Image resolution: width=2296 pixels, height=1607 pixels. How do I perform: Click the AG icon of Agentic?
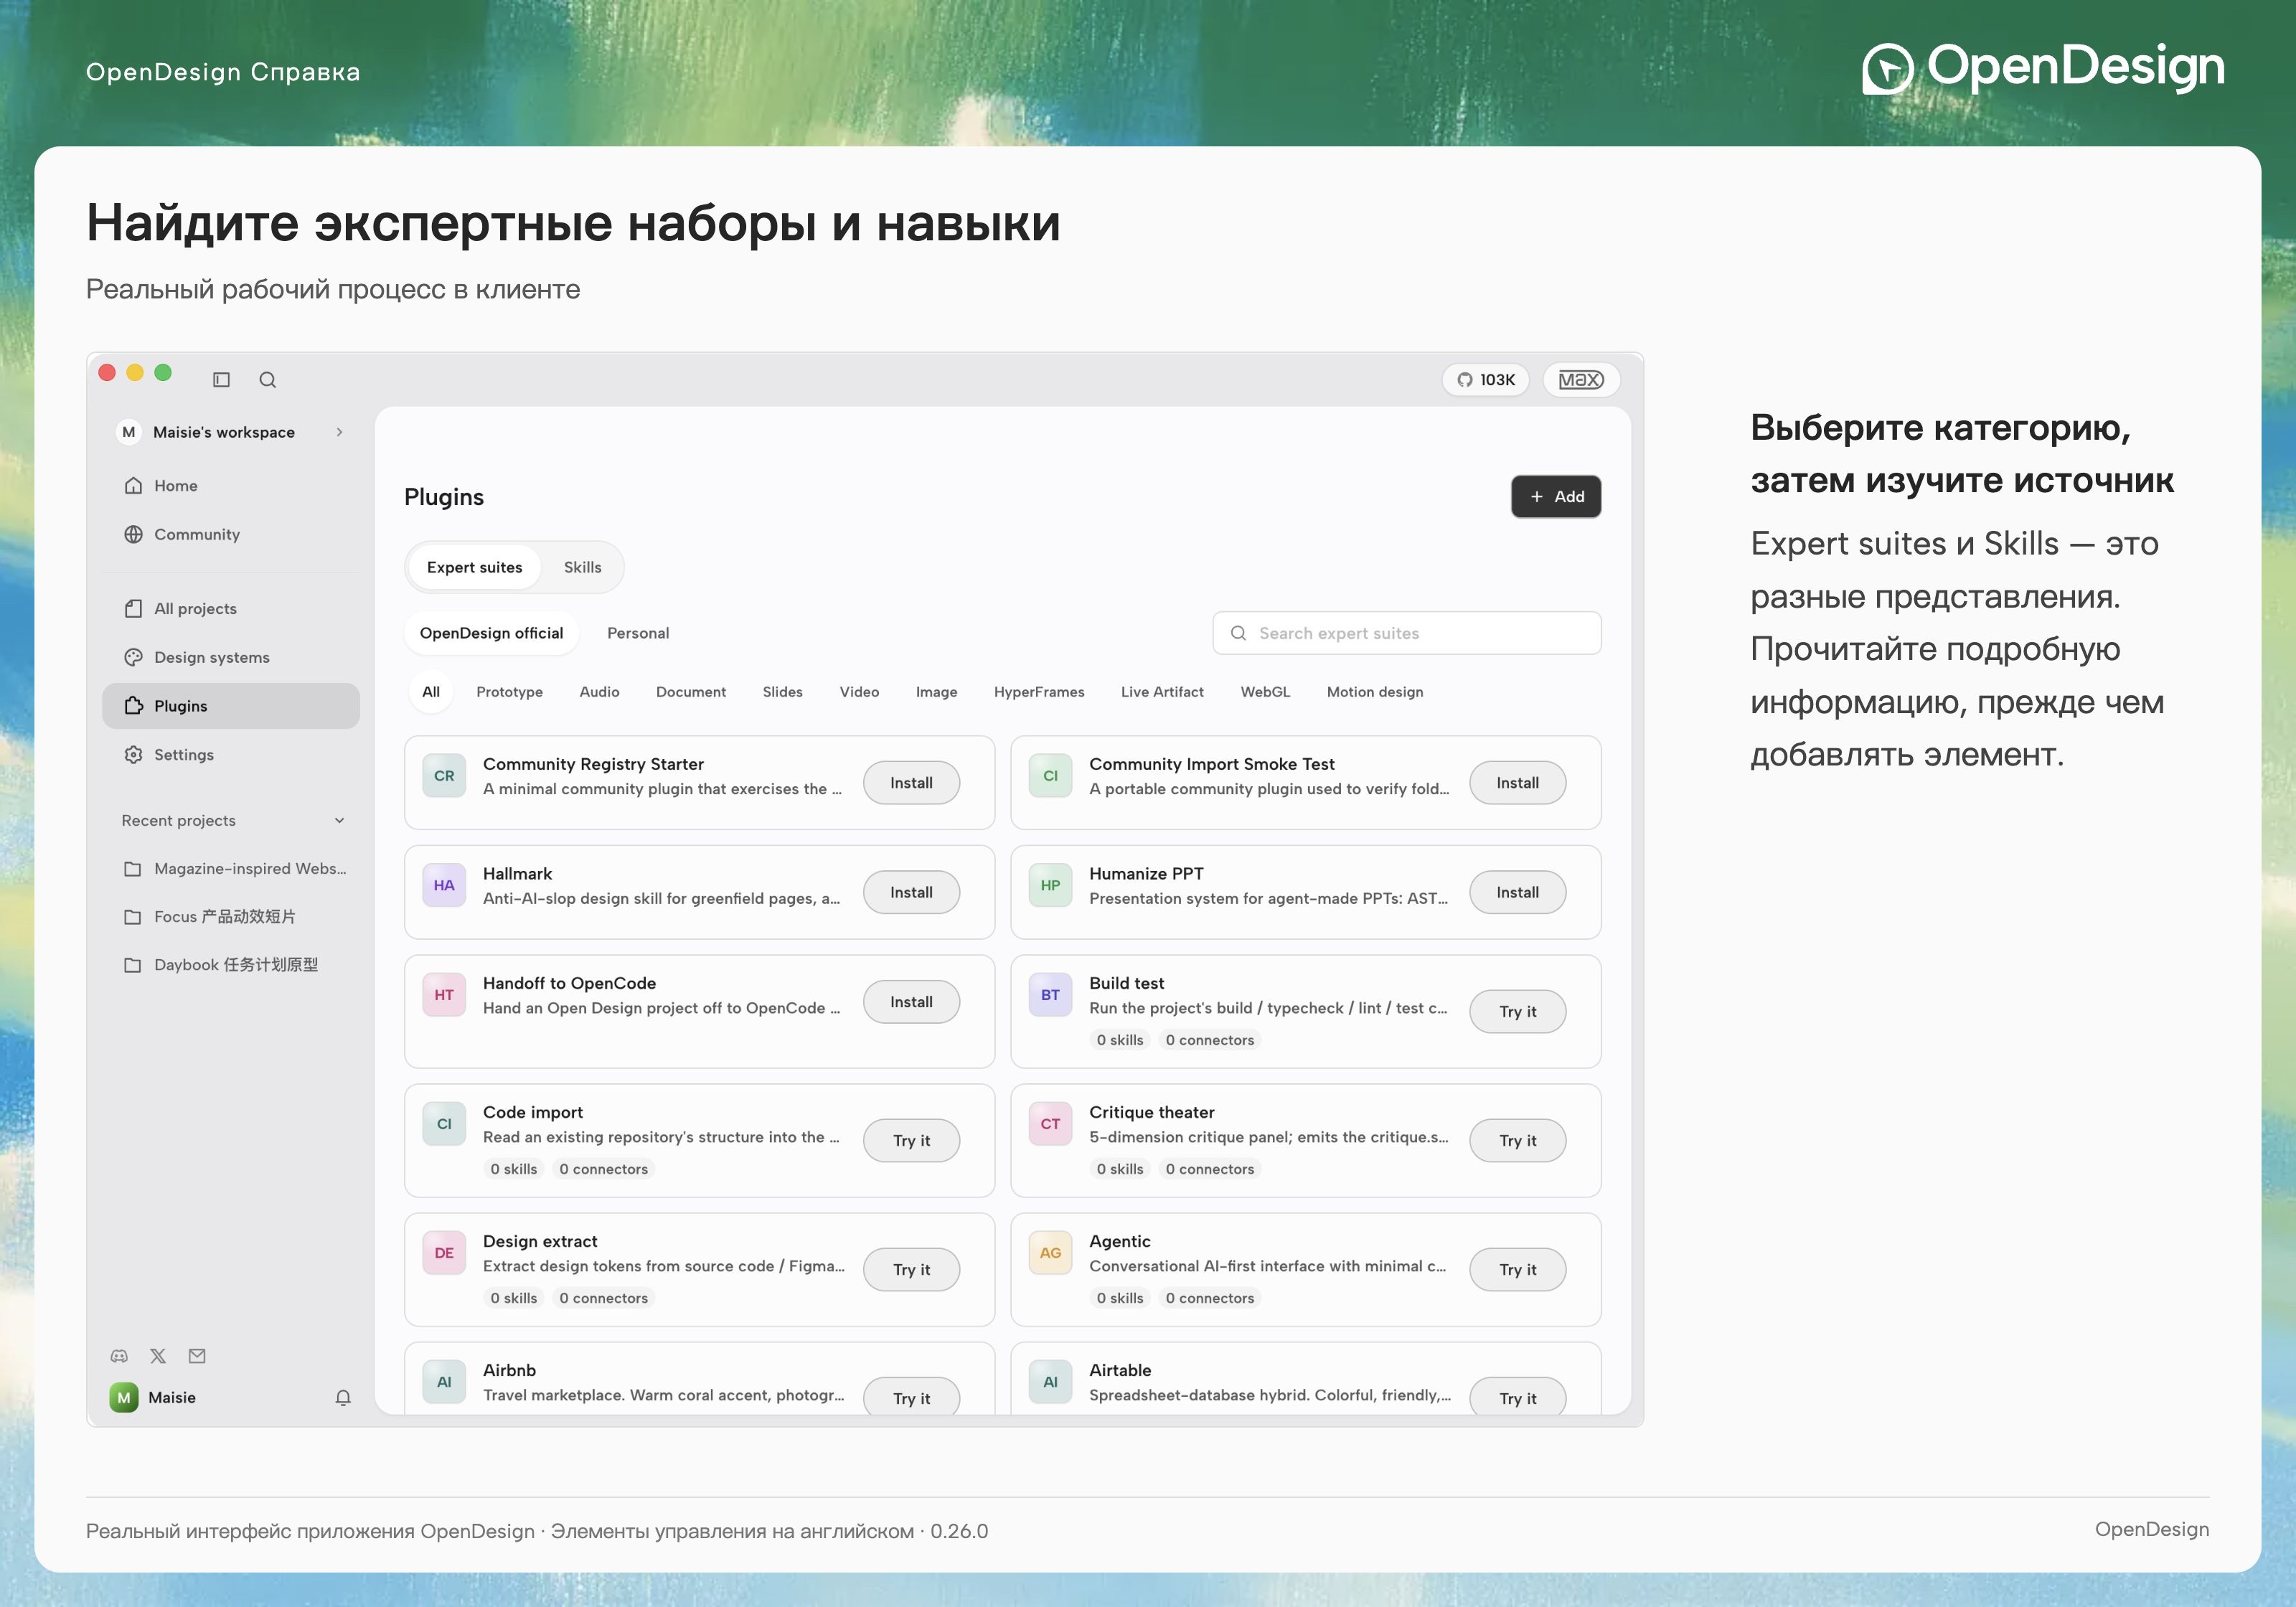[x=1050, y=1253]
